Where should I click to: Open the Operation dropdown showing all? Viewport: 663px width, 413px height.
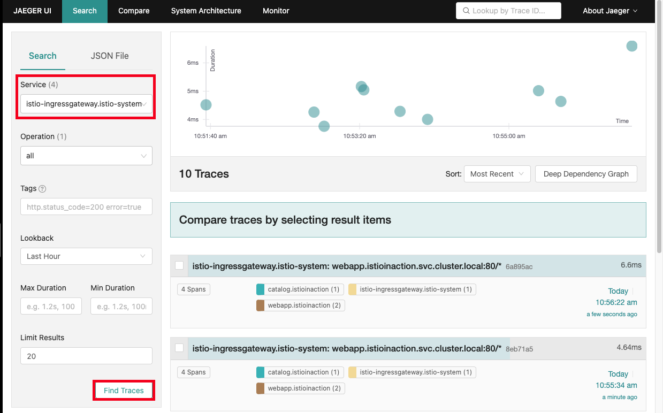(86, 156)
